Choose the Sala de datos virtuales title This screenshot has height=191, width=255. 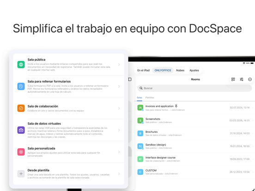pyautogui.click(x=44, y=124)
